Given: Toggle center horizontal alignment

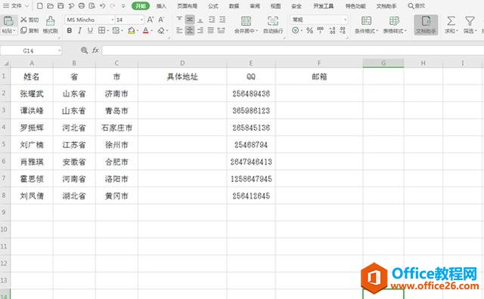Looking at the screenshot, I should (x=190, y=30).
